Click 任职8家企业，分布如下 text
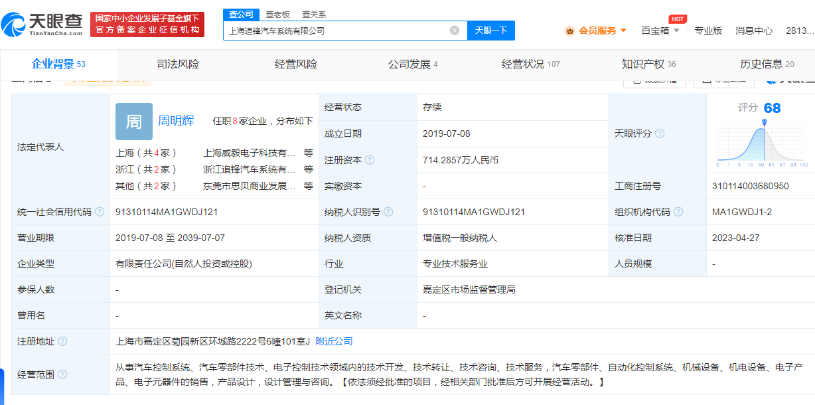Screen dimensions: 815x405 click(x=263, y=121)
